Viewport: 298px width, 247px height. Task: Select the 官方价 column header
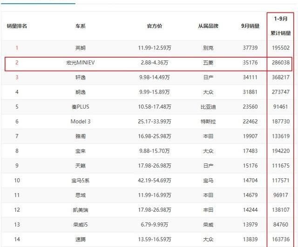point(155,26)
